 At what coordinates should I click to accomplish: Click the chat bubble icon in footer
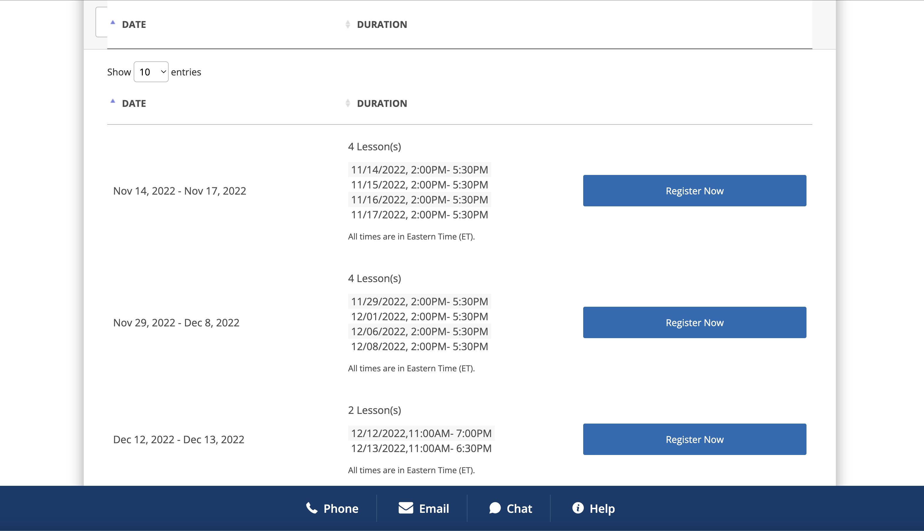[494, 508]
